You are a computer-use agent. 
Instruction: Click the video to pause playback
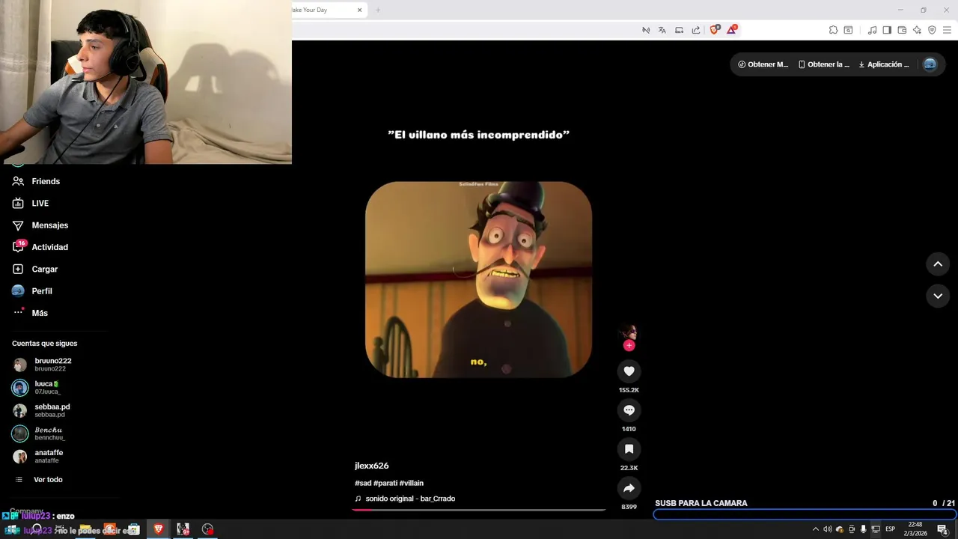tap(478, 279)
